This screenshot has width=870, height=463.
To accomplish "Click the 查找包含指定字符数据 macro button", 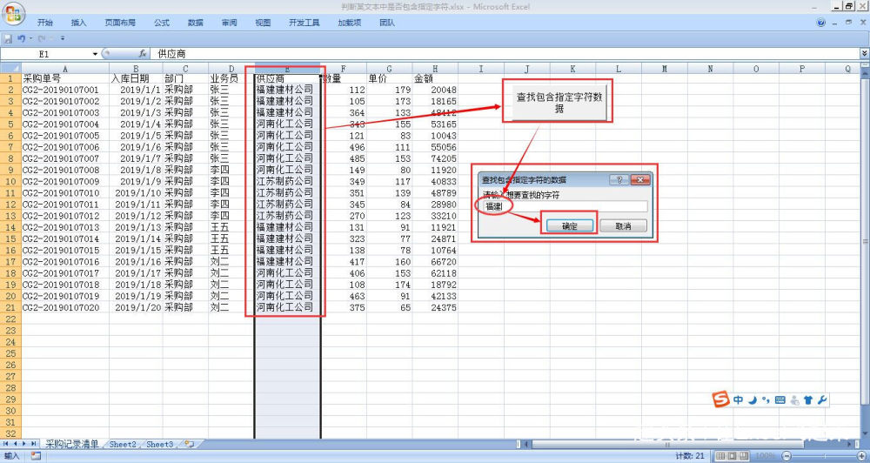I will (559, 102).
